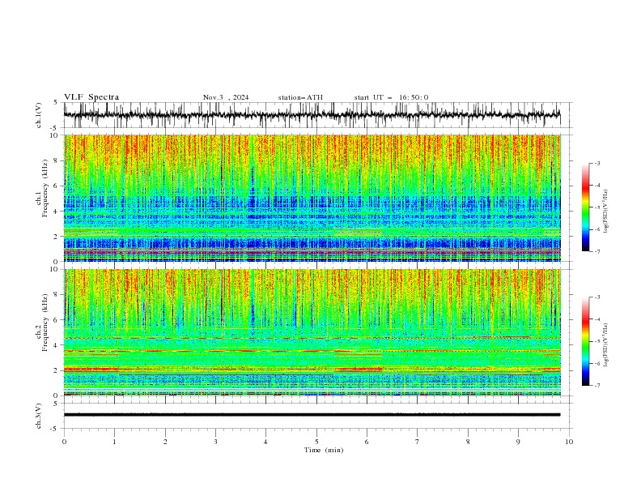Screen dimensions: 641x496
Task: Click the "-7" label on ch.2 color bar
Action: (596, 385)
